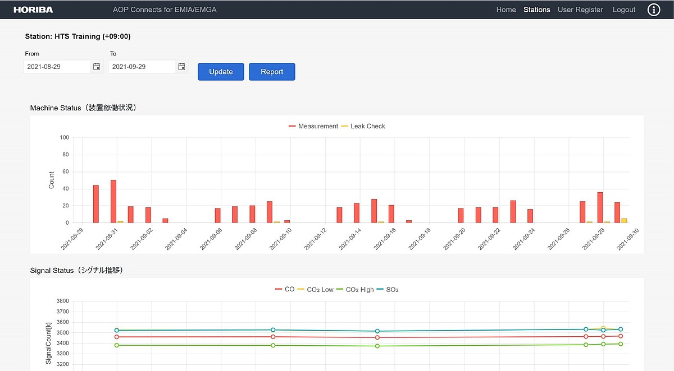Click Logout in the top navigation
The width and height of the screenshot is (674, 371).
point(624,10)
